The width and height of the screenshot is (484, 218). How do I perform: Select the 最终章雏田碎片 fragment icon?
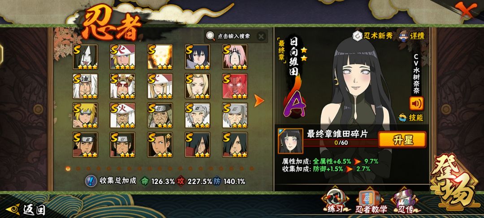click(290, 141)
